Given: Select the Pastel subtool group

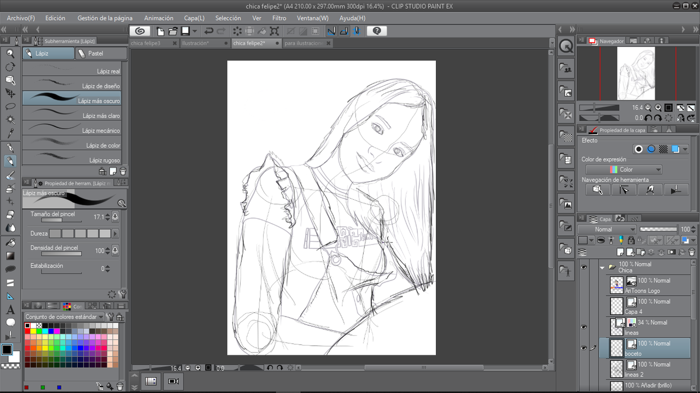Looking at the screenshot, I should click(101, 53).
